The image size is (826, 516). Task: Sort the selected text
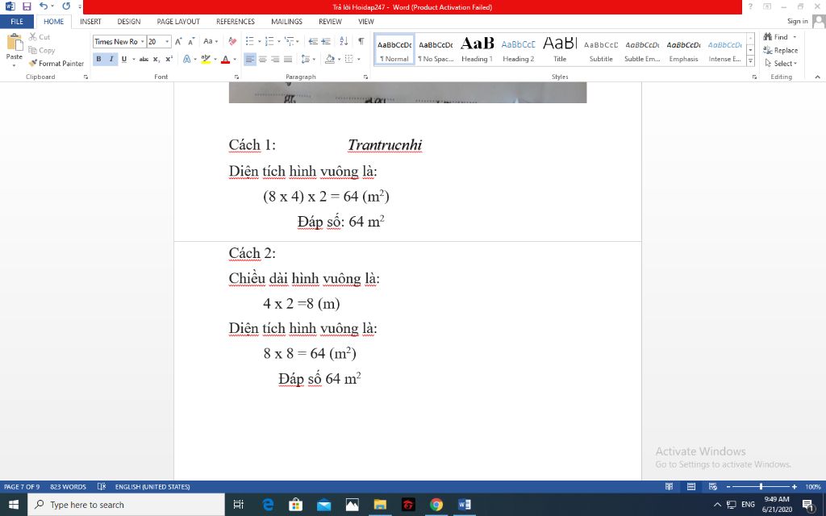(344, 41)
